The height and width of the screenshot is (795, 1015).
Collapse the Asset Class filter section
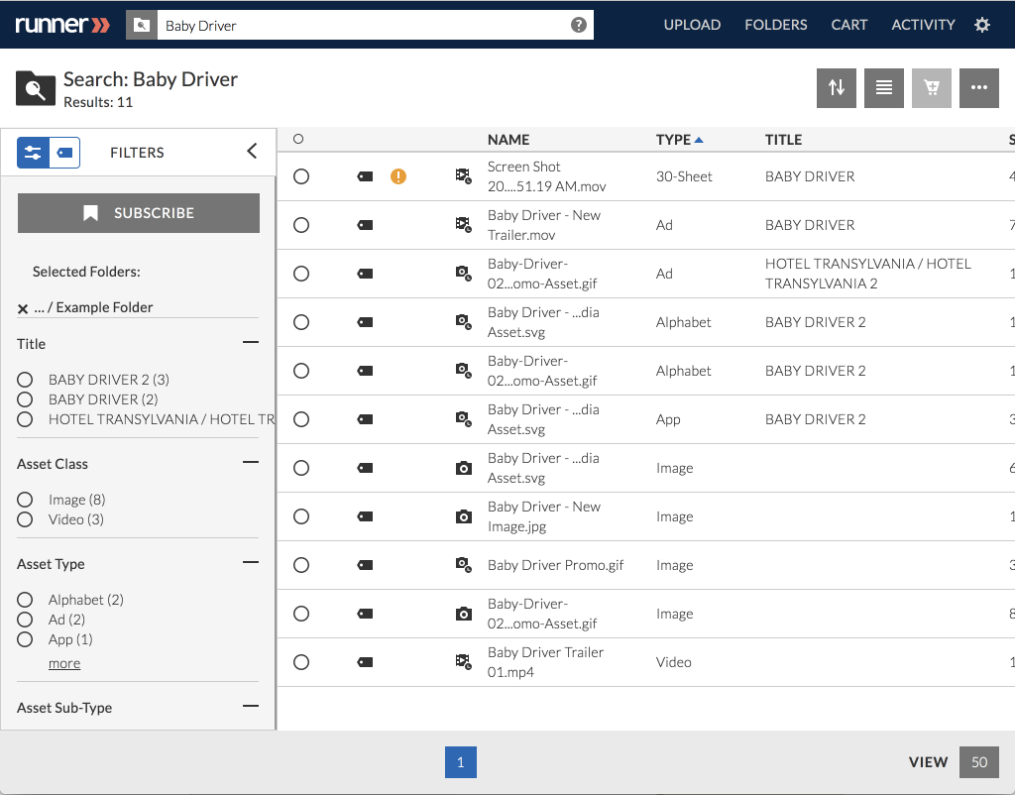pyautogui.click(x=251, y=462)
